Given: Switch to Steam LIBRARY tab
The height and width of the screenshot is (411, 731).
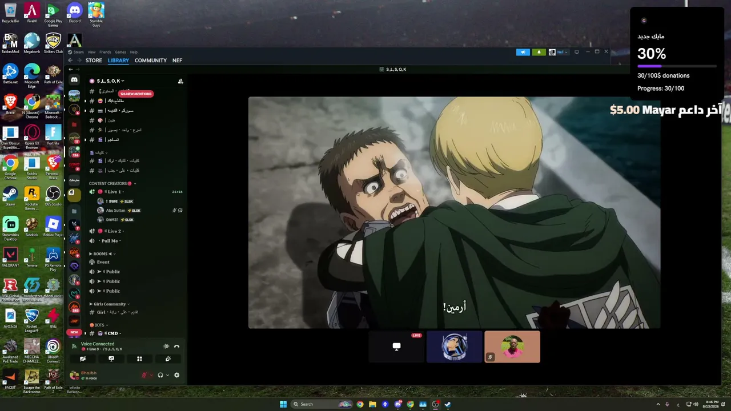Looking at the screenshot, I should 118,61.
